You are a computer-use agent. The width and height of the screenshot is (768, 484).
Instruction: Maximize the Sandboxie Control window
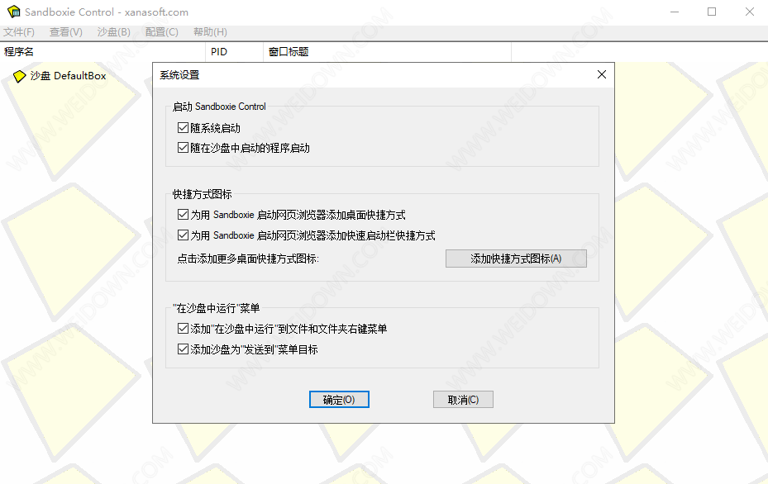coord(712,12)
